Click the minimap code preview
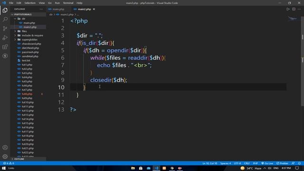Image resolution: width=304 pixels, height=171 pixels. click(x=293, y=19)
